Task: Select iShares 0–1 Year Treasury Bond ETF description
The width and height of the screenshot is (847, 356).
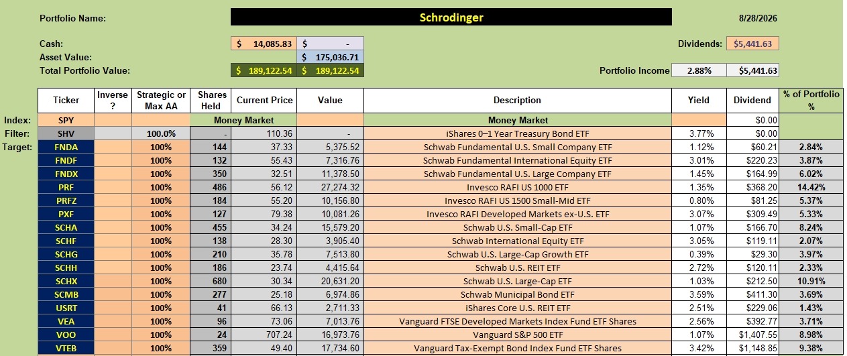Action: pos(517,133)
